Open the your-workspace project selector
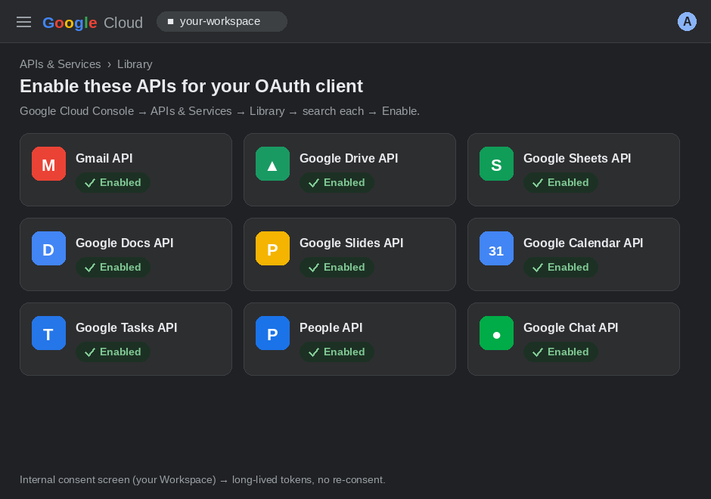This screenshot has width=711, height=499. tap(222, 21)
